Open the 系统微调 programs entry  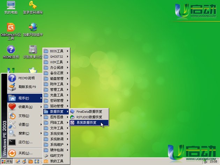tap(56, 139)
